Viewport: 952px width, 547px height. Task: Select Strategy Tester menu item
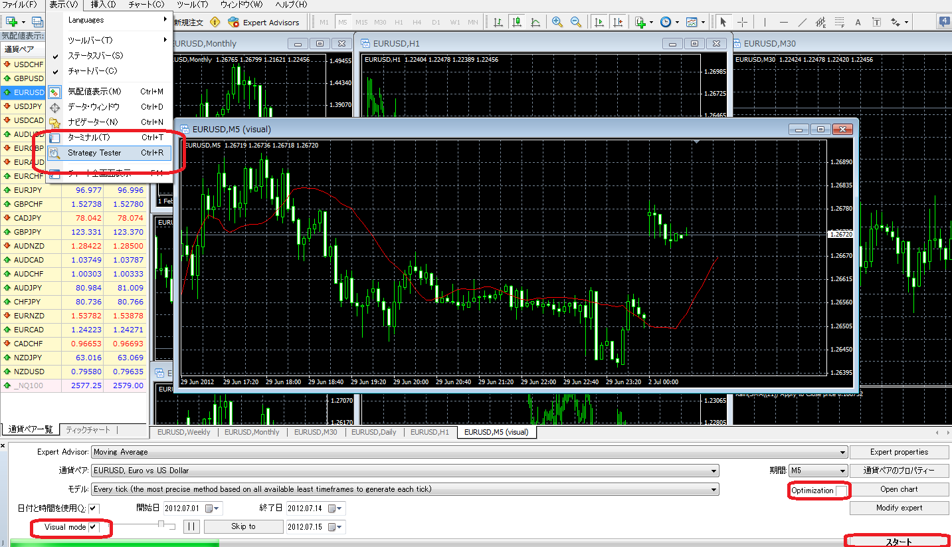(110, 153)
